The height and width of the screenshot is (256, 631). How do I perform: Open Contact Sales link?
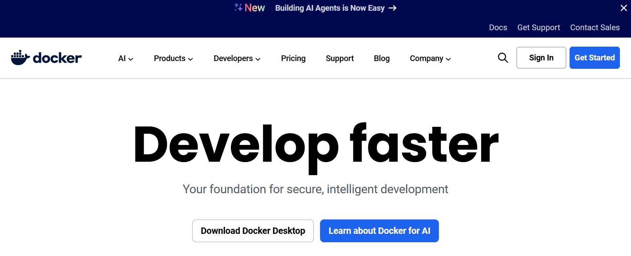pyautogui.click(x=595, y=28)
